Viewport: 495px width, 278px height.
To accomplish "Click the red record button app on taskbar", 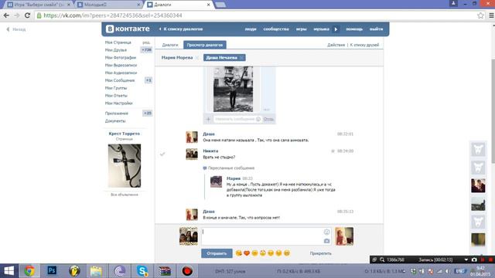I will coord(187,271).
